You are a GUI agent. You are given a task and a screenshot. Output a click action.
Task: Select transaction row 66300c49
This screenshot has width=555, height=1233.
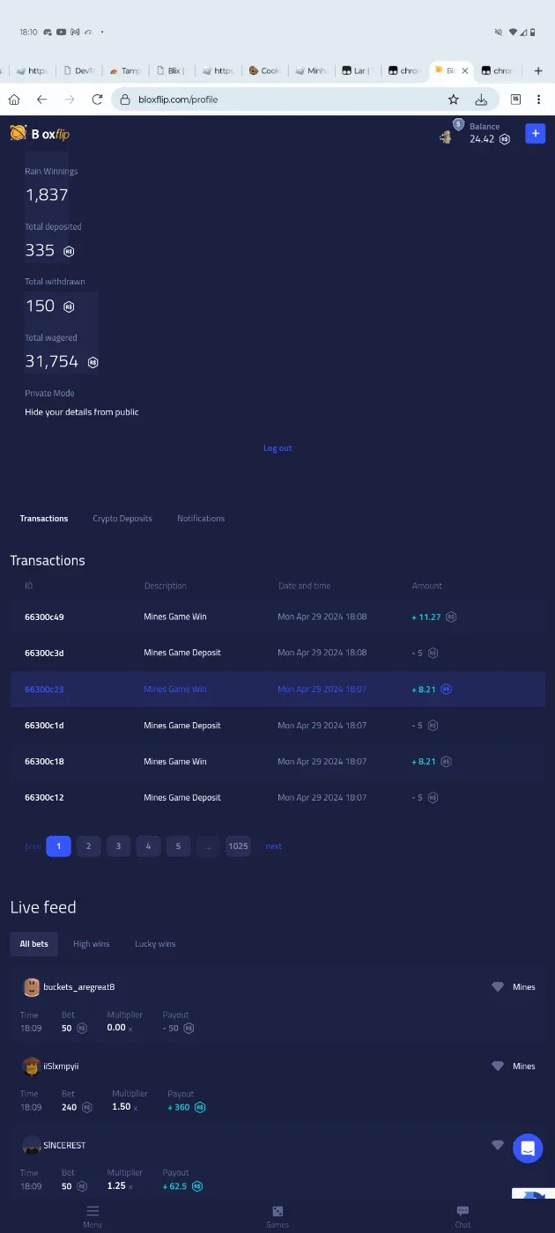tap(277, 617)
